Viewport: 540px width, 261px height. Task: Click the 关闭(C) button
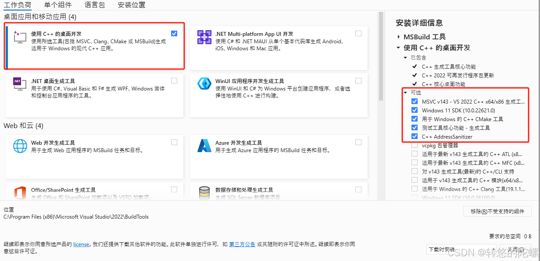coord(515,250)
